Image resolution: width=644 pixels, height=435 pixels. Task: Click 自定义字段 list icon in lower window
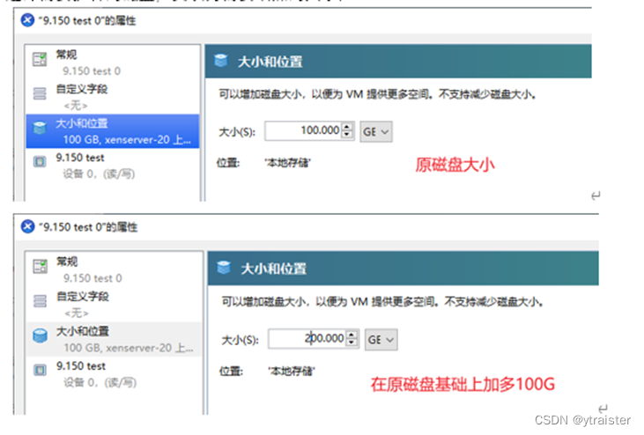[41, 301]
